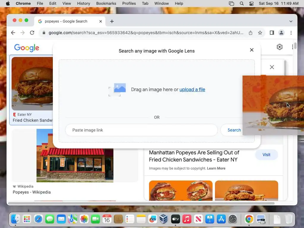The width and height of the screenshot is (304, 228).
Task: Click the upload a file link
Action: point(192,90)
